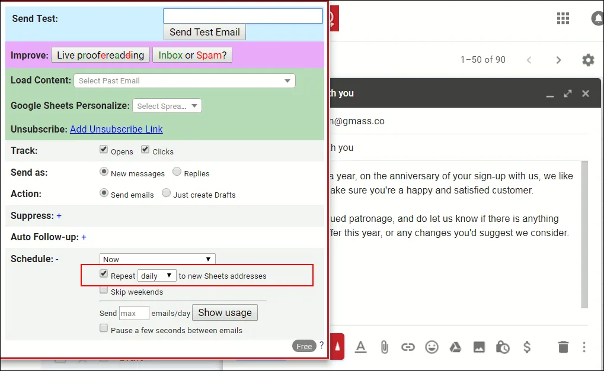Go to next page of emails arrow
The width and height of the screenshot is (604, 371).
click(x=558, y=60)
